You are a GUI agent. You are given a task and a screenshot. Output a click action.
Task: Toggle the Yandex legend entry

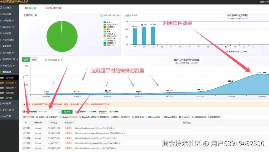pyautogui.click(x=109, y=38)
